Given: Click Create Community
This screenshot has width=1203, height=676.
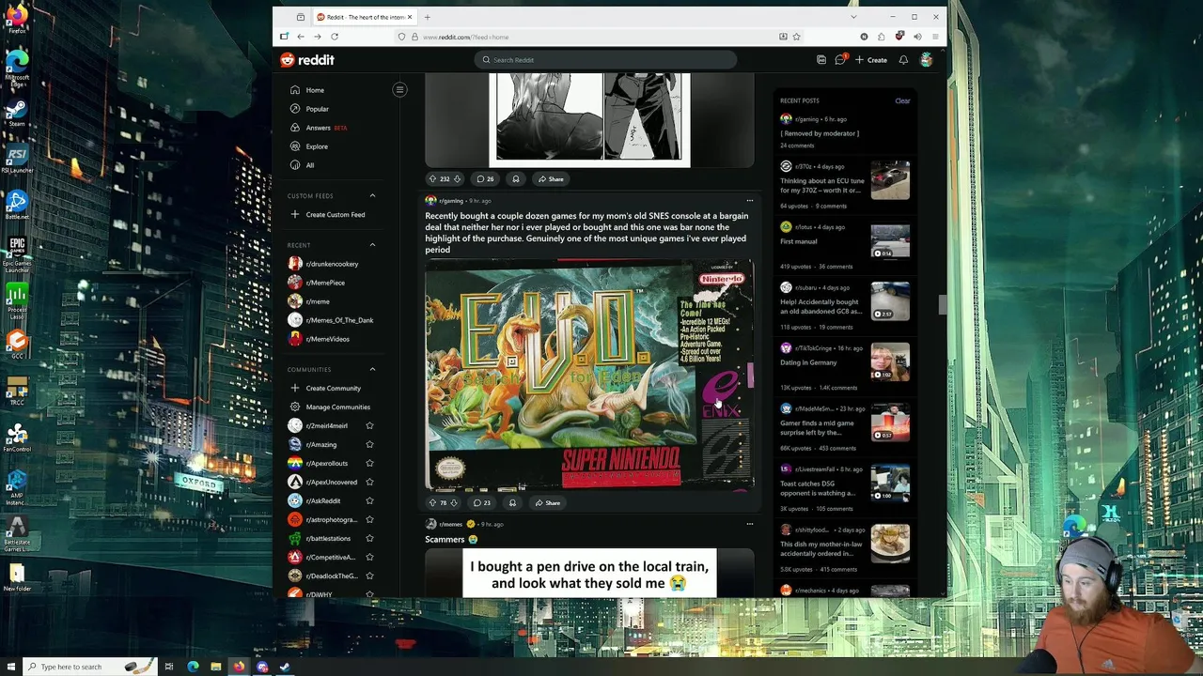Looking at the screenshot, I should coord(331,388).
